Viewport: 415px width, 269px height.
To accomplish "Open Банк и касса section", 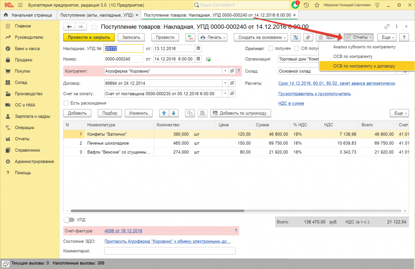I will [27, 49].
